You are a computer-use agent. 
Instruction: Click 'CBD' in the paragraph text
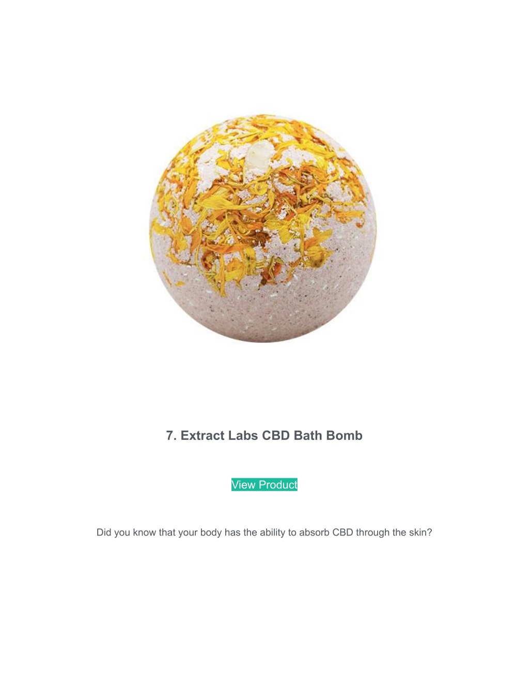pos(343,532)
